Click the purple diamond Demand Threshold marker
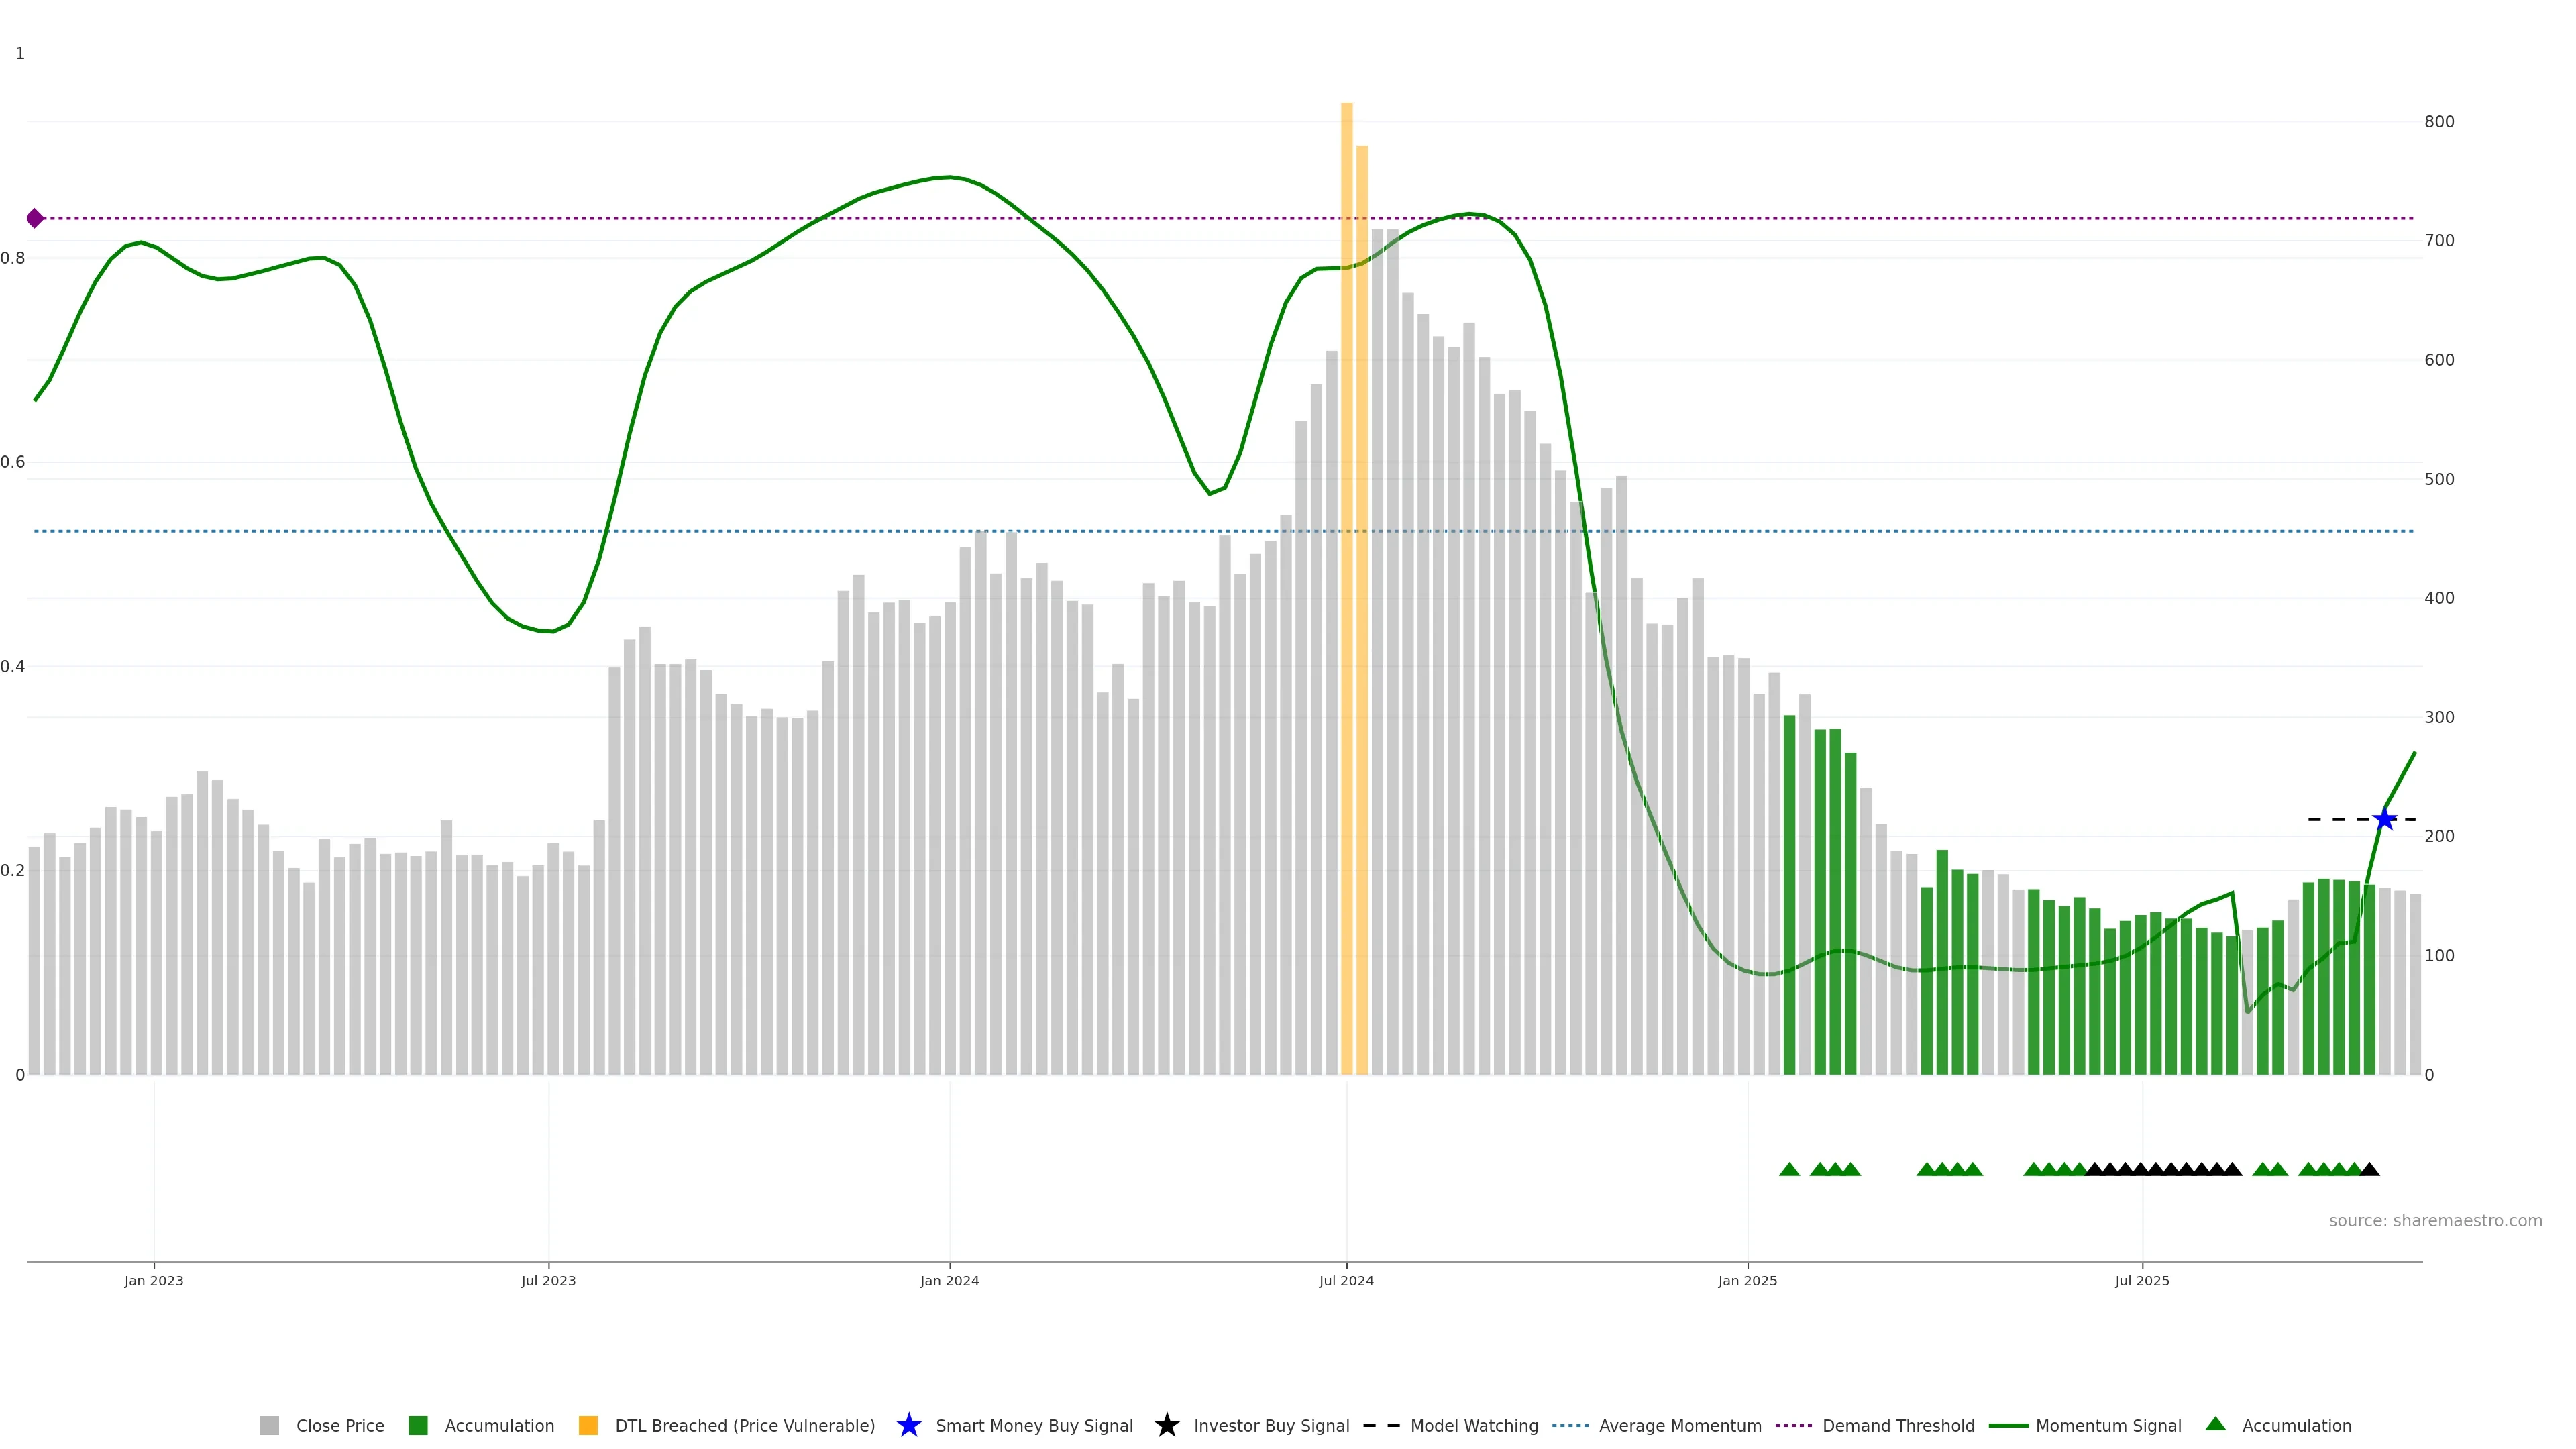The image size is (2576, 1449). 35,218
